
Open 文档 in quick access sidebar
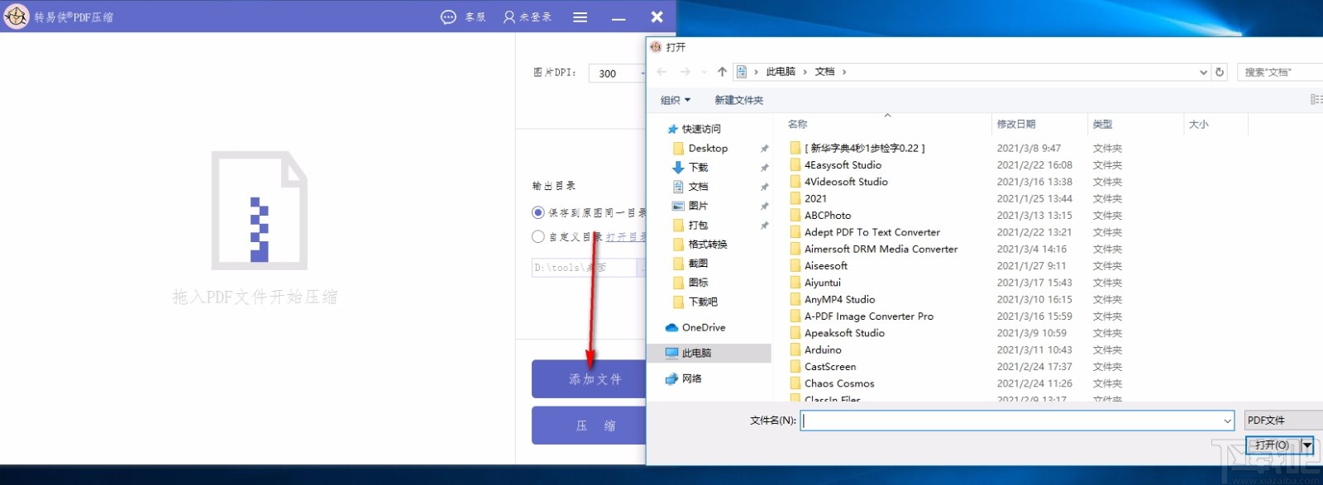698,187
